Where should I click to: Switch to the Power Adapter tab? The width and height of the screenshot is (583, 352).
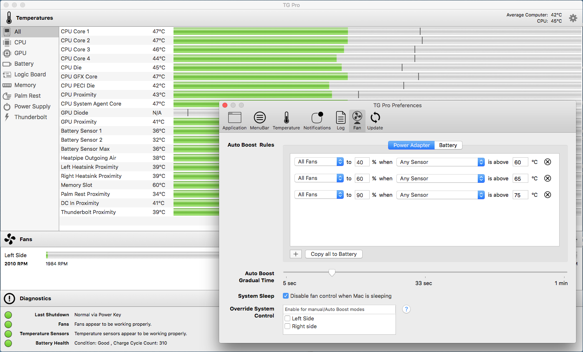(x=411, y=145)
